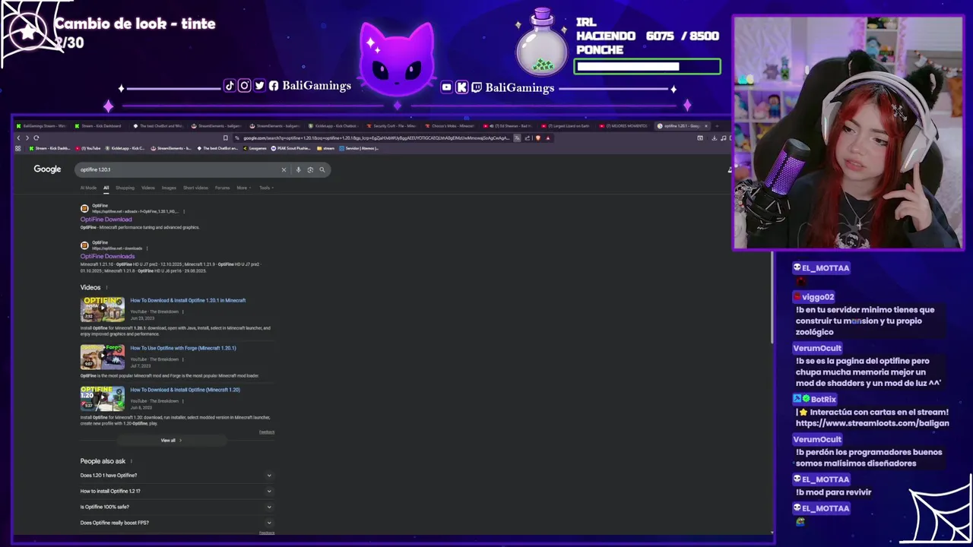The image size is (973, 547).
Task: Expand the View all videos button
Action: [x=171, y=441]
